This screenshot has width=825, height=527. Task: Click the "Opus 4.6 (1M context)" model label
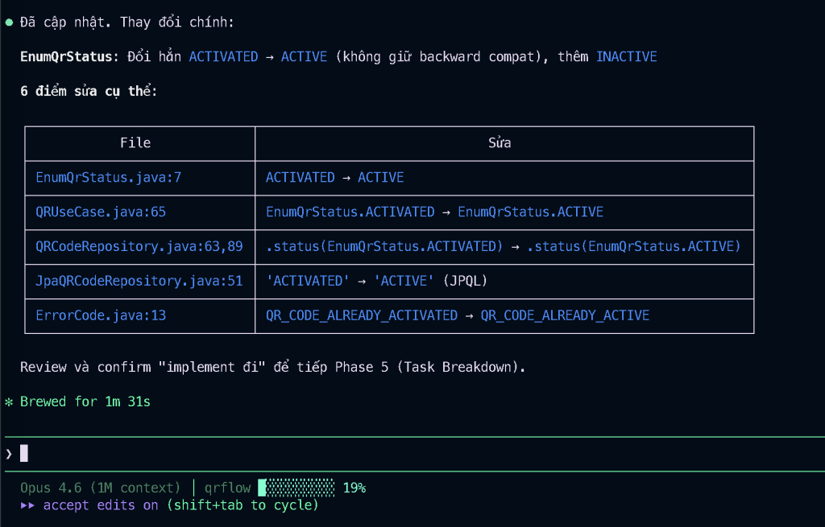(x=101, y=488)
